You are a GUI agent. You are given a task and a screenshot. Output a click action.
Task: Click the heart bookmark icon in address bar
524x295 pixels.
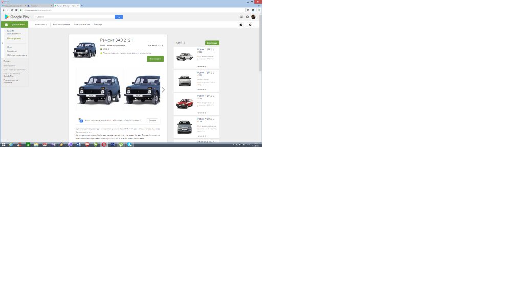click(x=248, y=10)
